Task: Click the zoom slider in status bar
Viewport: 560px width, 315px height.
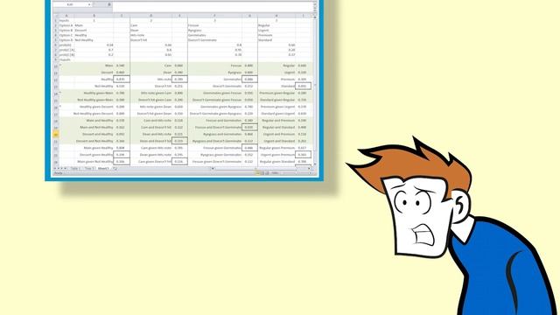Action: click(295, 173)
